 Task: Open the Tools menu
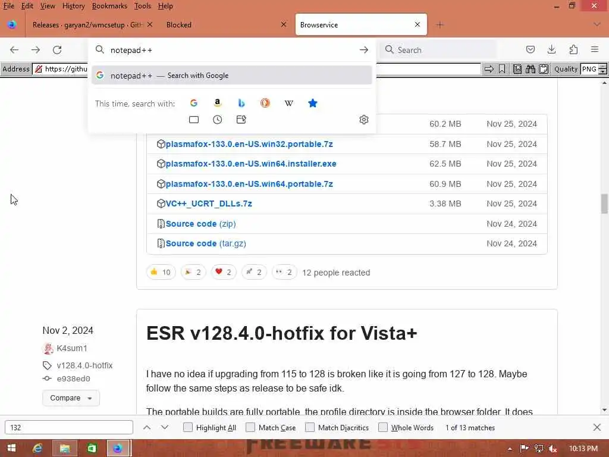click(x=143, y=6)
